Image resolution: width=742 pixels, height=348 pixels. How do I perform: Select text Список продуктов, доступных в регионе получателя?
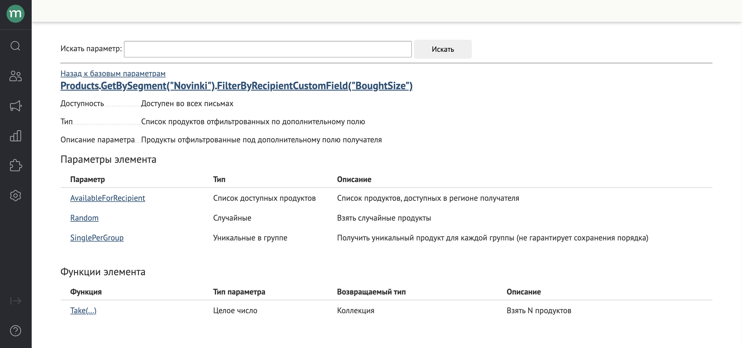[x=428, y=198]
